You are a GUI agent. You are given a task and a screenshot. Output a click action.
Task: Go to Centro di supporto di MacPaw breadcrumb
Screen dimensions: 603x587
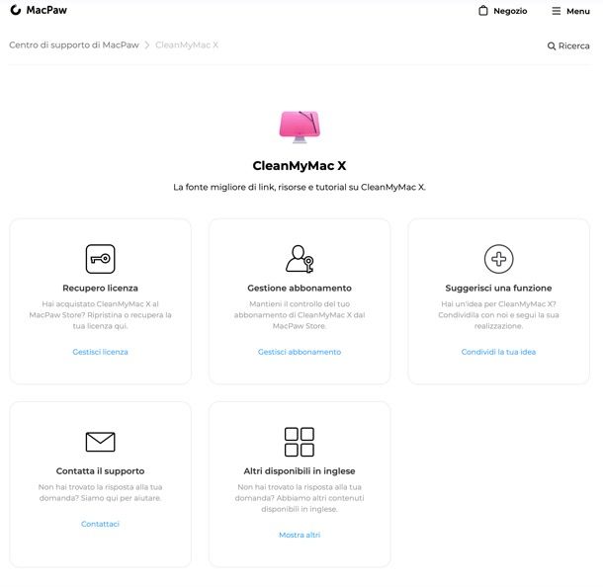pos(74,45)
